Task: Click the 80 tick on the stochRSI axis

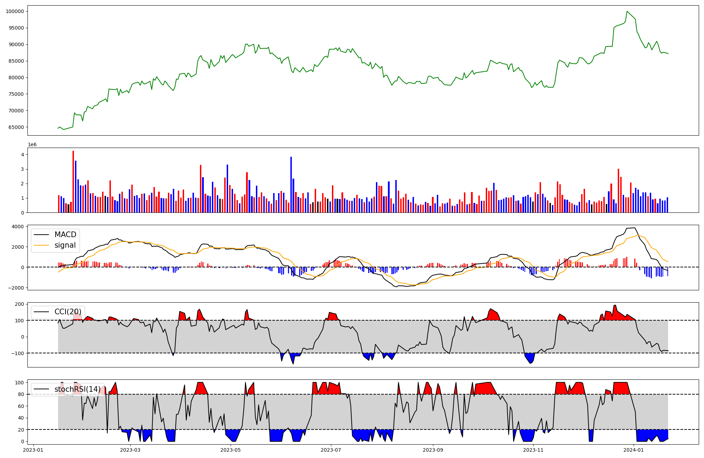Action: [x=22, y=395]
